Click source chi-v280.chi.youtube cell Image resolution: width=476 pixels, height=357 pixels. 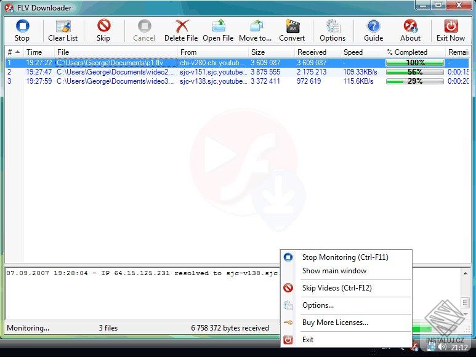click(x=212, y=63)
